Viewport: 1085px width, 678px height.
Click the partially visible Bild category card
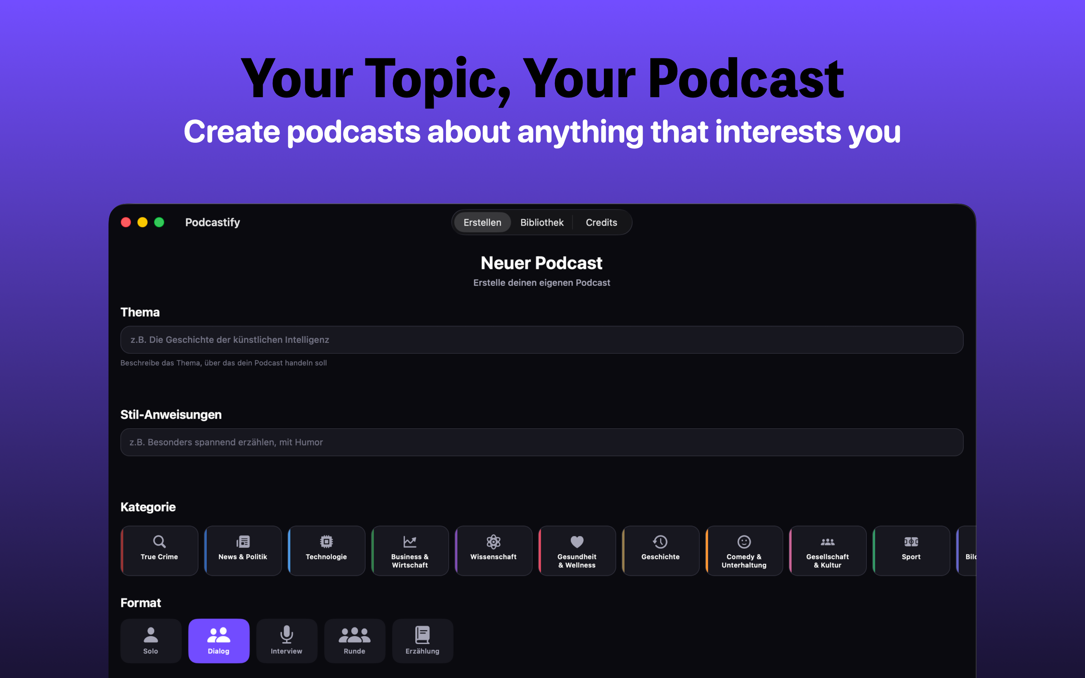(966, 551)
